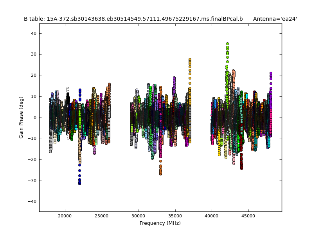This screenshot has height=235, width=313.
Task: Click the B table plot title text
Action: tap(133, 19)
